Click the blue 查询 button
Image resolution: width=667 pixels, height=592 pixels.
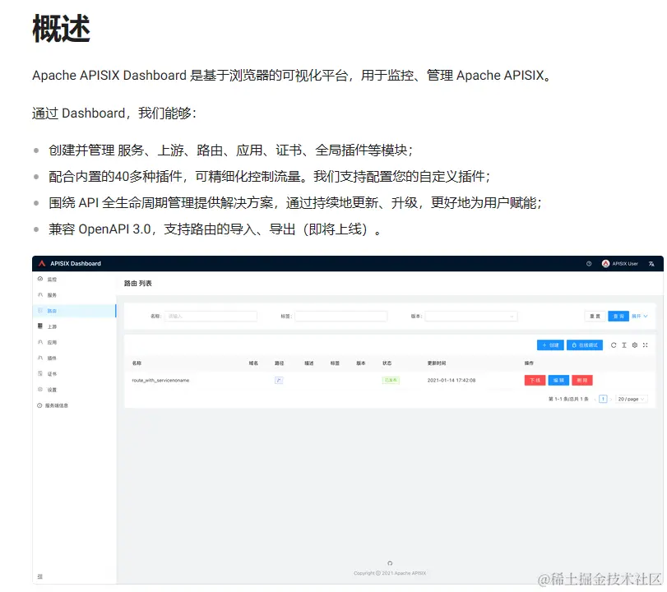pyautogui.click(x=618, y=316)
